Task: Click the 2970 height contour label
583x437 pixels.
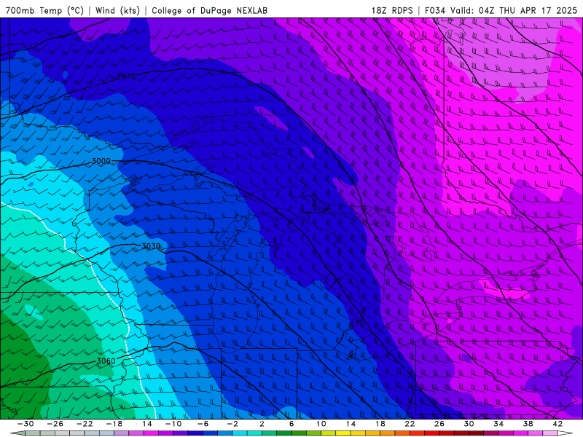Action: [x=126, y=76]
